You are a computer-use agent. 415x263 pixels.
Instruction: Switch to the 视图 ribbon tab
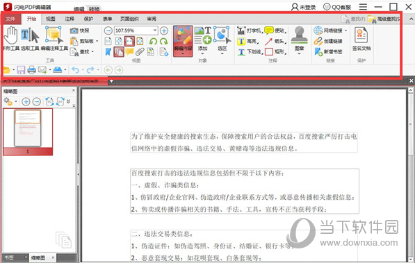point(51,19)
